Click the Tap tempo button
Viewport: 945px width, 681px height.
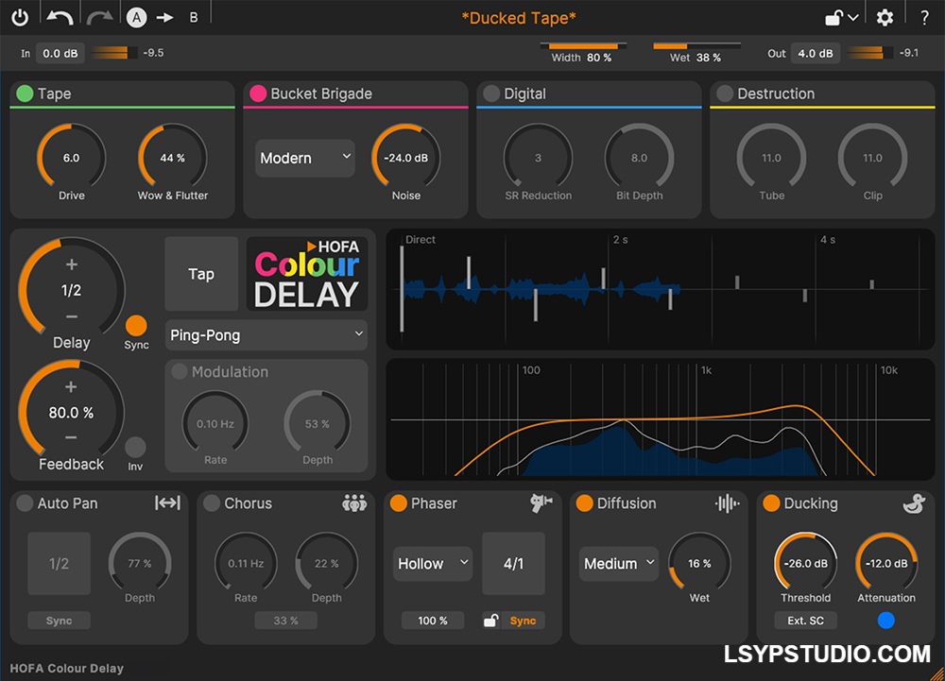pyautogui.click(x=201, y=274)
